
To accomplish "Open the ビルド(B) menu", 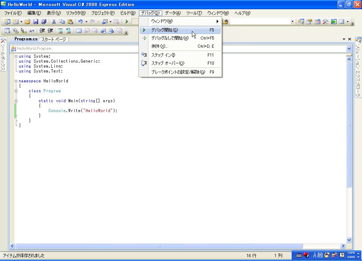I will 128,13.
